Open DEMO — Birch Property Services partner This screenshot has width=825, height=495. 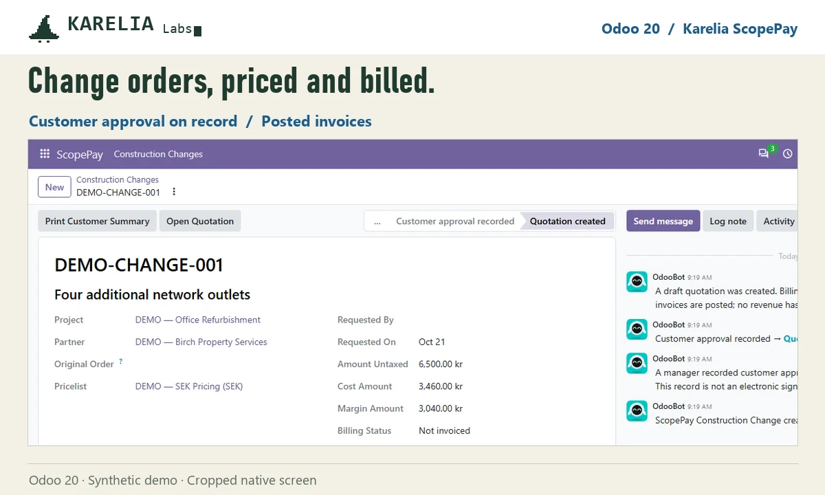(201, 342)
